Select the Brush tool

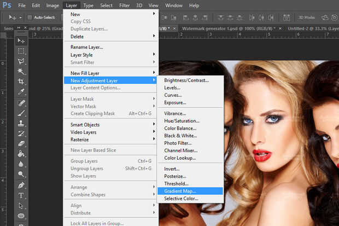[21, 113]
